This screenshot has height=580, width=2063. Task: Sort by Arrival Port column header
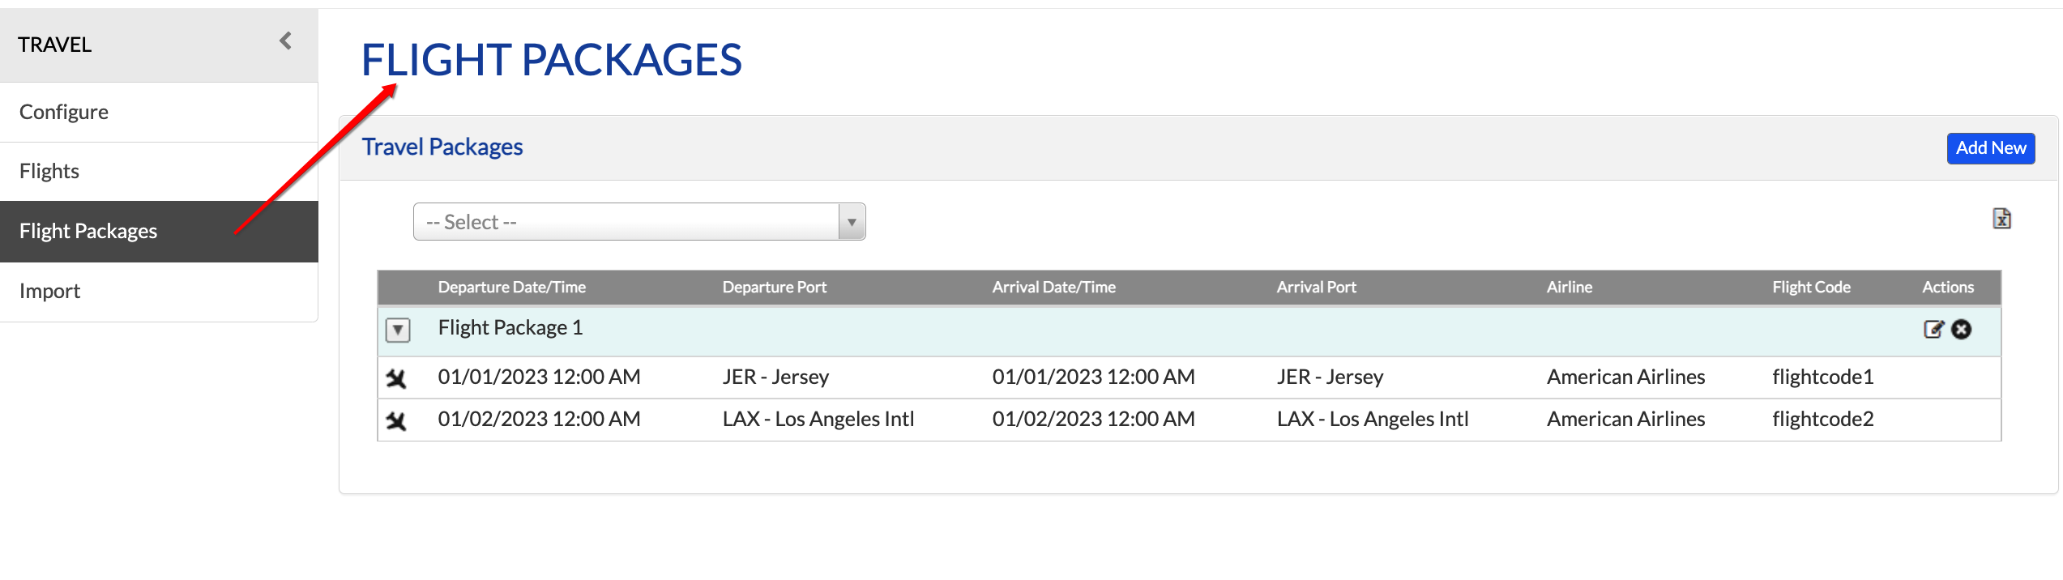coord(1316,288)
